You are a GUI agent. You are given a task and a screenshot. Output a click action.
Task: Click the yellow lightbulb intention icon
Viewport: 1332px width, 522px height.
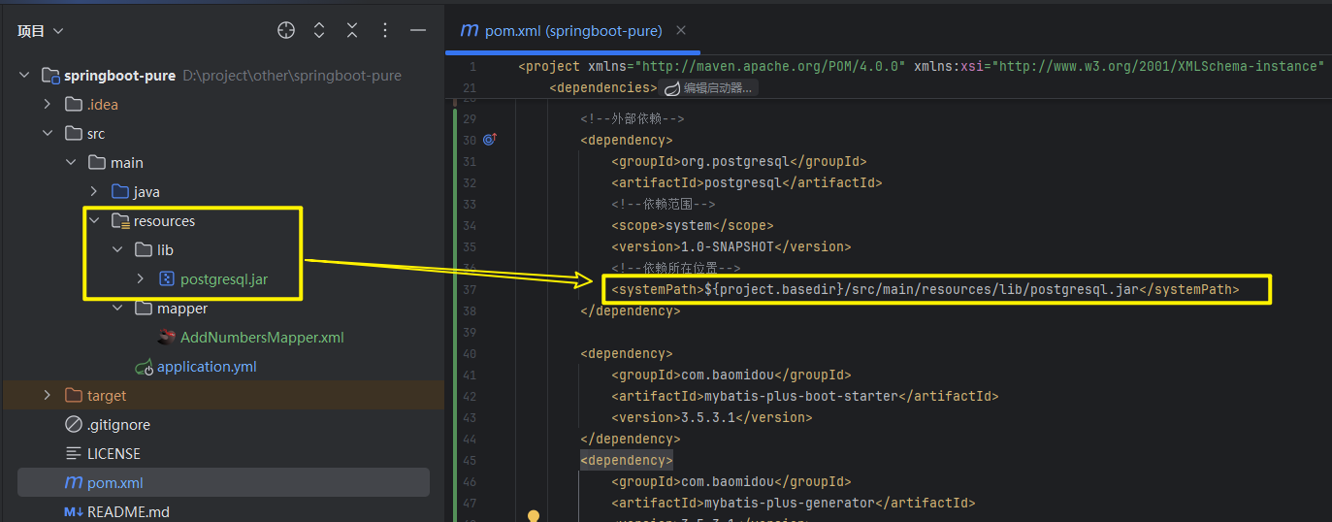tap(533, 516)
